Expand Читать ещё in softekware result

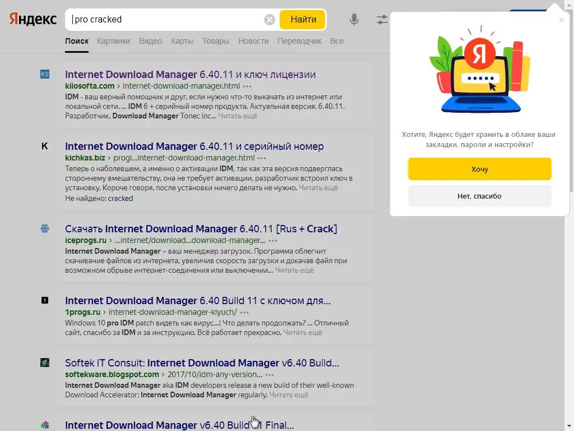pos(289,395)
